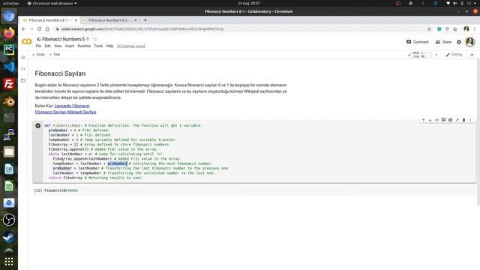
Task: Launch FileZilla from the dock
Action: tap(9, 83)
